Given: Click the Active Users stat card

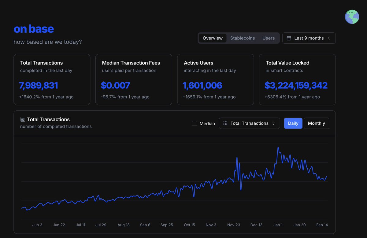Looking at the screenshot, I should tap(216, 80).
